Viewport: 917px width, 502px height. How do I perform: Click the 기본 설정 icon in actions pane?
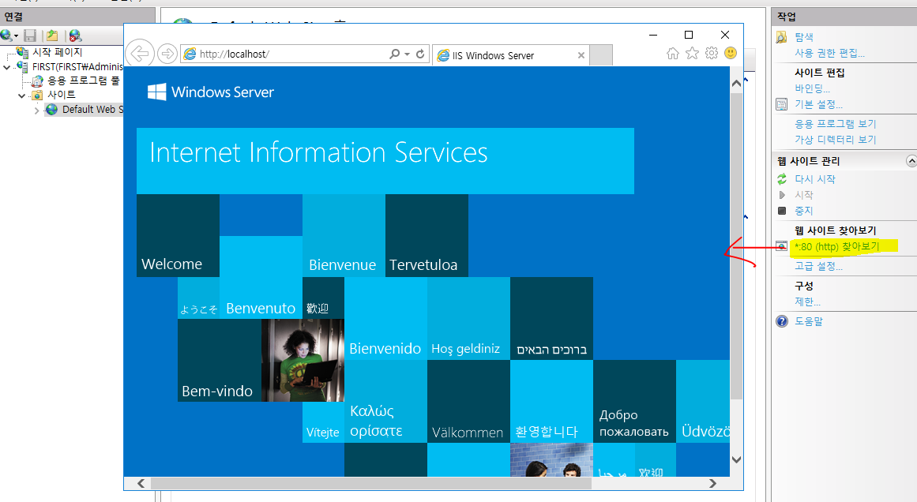coord(782,105)
